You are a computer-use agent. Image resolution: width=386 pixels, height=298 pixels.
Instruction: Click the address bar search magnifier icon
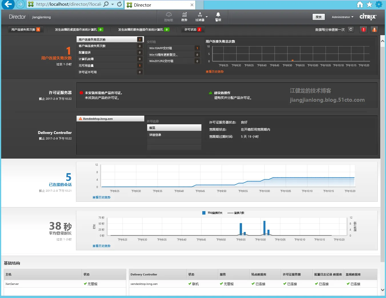(x=106, y=4)
